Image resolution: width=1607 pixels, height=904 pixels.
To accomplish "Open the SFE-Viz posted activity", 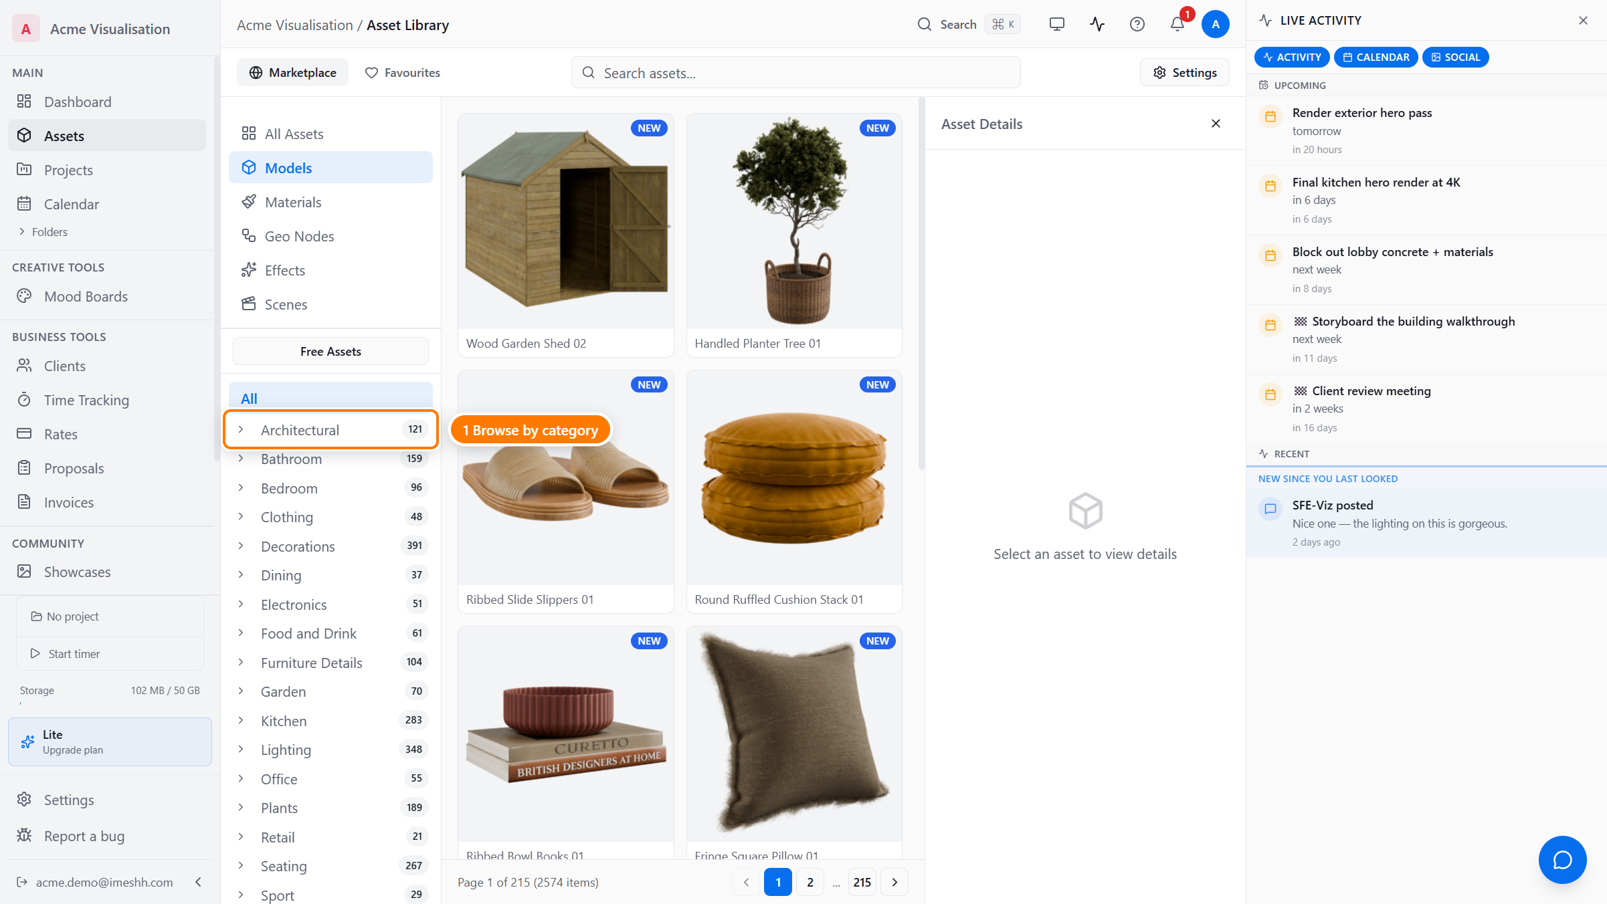I will click(1426, 523).
